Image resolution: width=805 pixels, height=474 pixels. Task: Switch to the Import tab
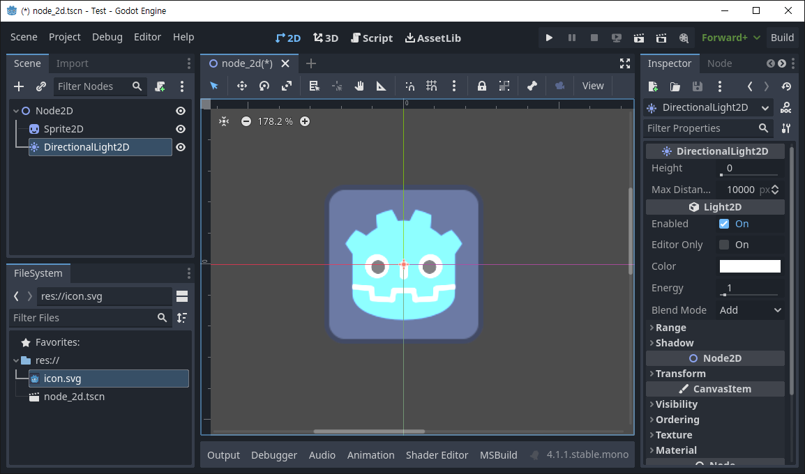pyautogui.click(x=72, y=63)
